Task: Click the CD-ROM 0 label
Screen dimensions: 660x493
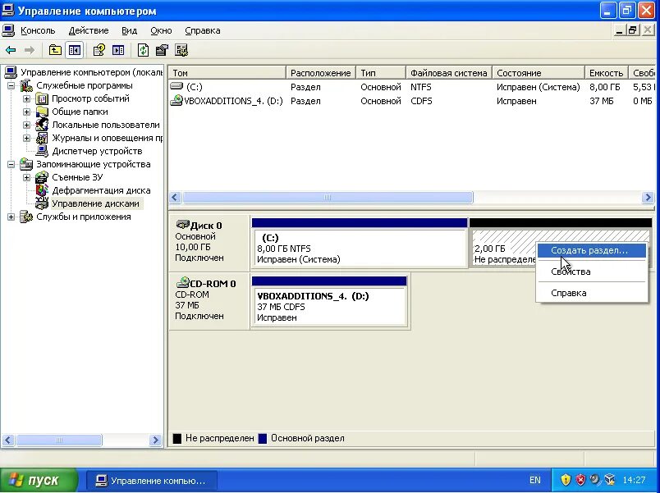Action: (213, 284)
